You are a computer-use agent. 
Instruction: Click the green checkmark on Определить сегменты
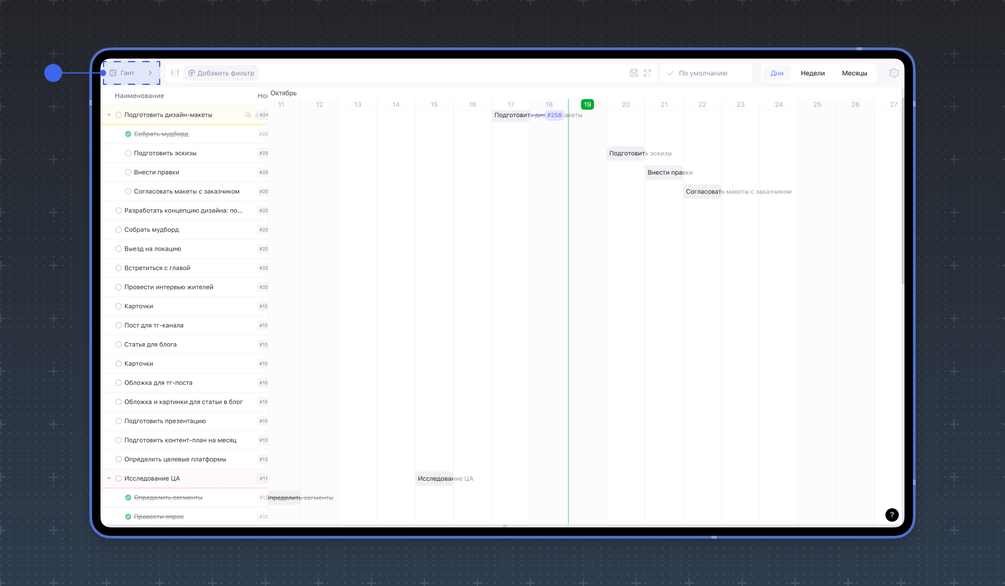(x=128, y=498)
